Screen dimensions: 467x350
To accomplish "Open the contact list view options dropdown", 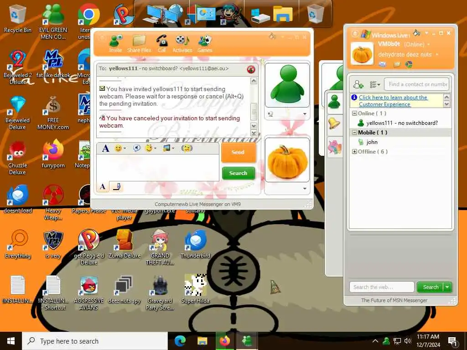I will tap(375, 84).
